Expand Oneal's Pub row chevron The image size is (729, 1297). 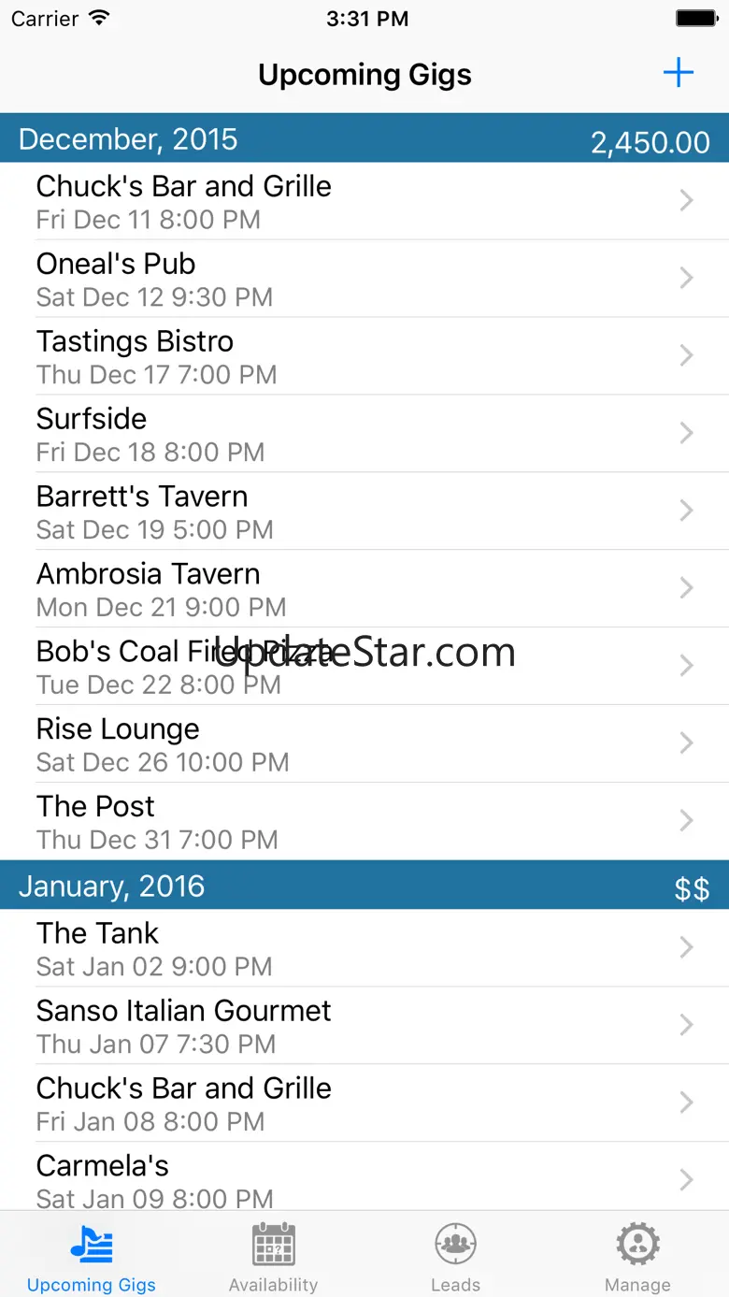coord(686,278)
